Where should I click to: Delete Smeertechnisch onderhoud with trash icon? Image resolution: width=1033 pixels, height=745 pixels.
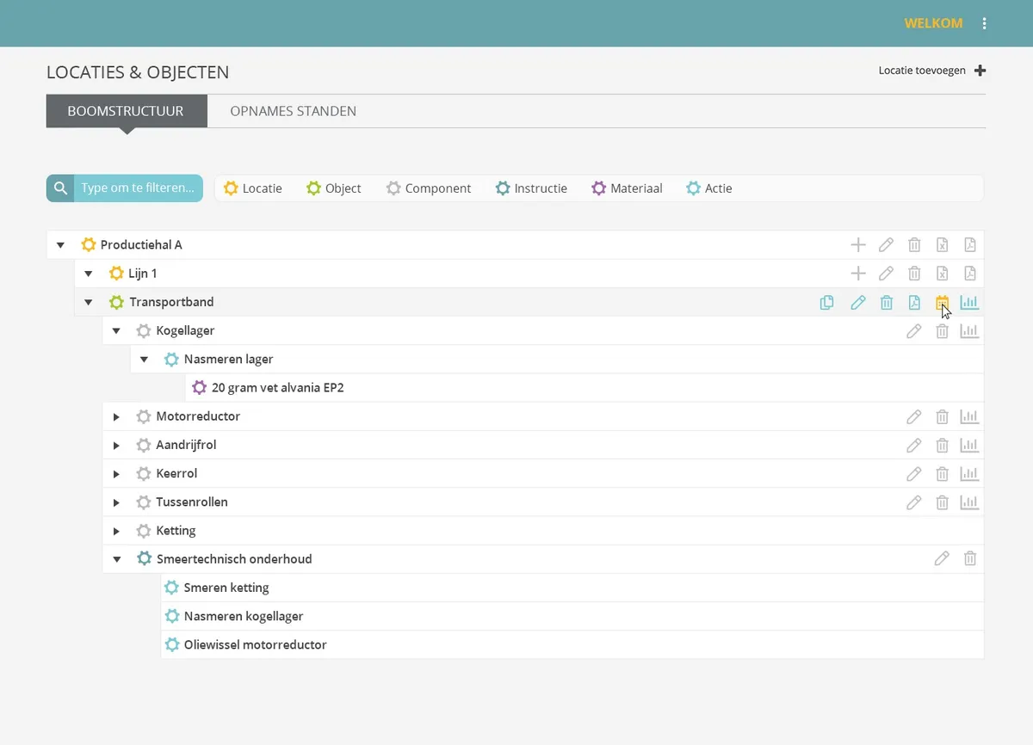[x=969, y=559]
